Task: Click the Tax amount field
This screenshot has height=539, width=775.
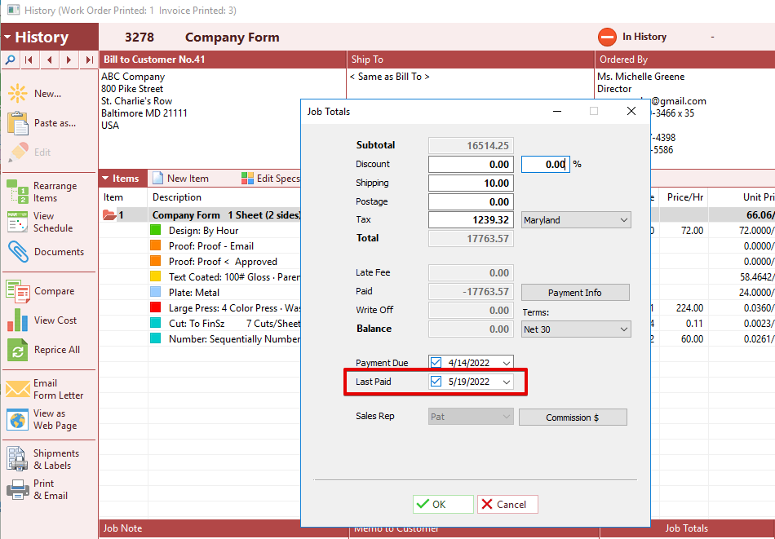Action: click(x=471, y=220)
